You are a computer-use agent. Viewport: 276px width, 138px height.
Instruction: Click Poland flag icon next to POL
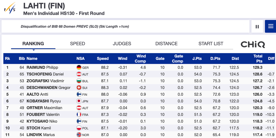tap(79, 128)
